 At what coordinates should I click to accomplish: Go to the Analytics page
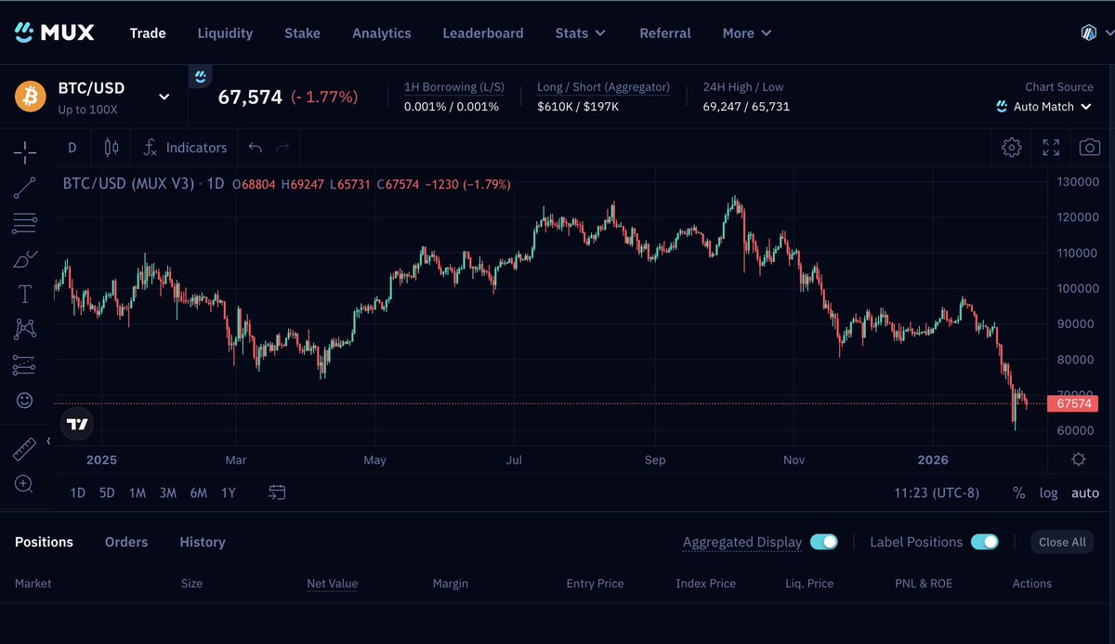[382, 33]
